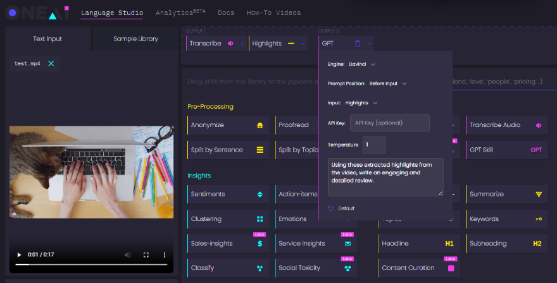557x283 pixels.
Task: Click the Labs badge on Content Curation
Action: 451,259
